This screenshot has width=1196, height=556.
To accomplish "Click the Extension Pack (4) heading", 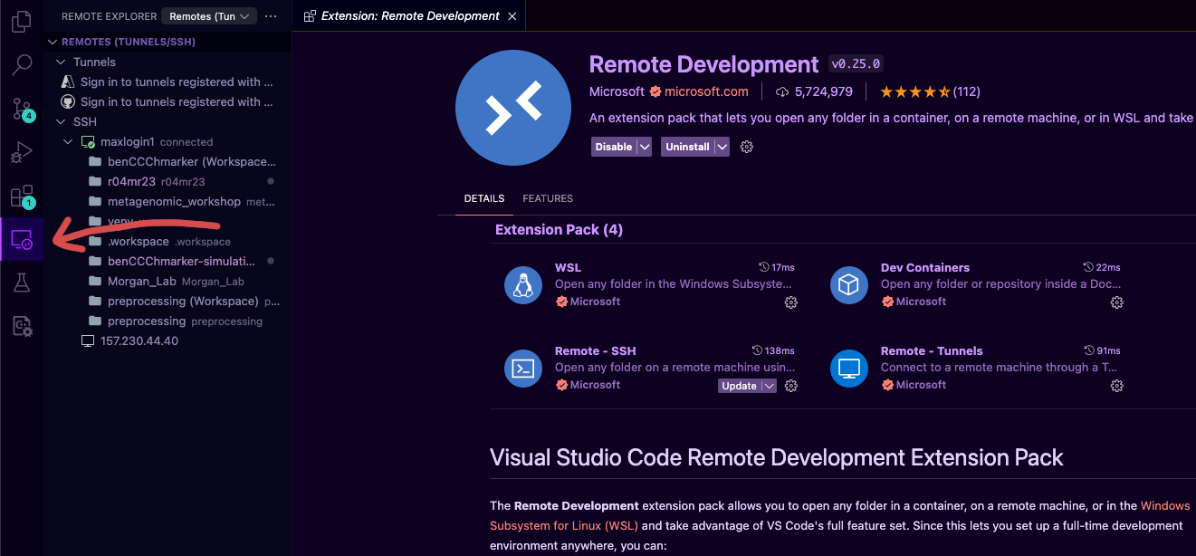I will click(559, 230).
